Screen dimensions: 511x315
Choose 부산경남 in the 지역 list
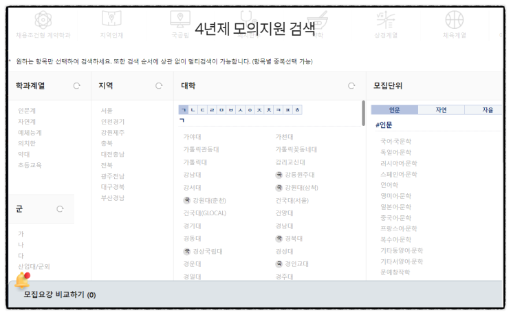pos(113,197)
